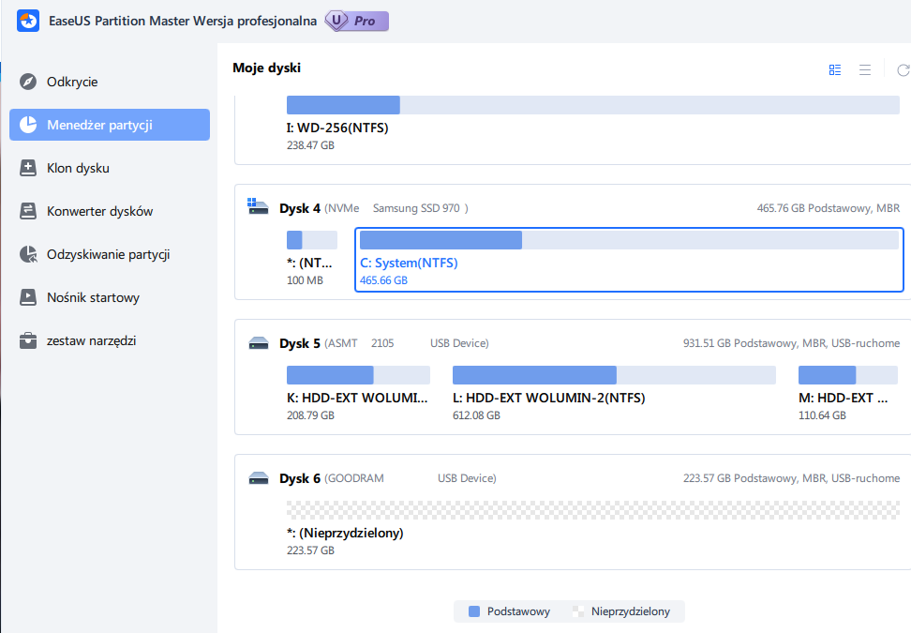The height and width of the screenshot is (633, 911).
Task: Open zestaw narzędzi
Action: coord(110,340)
